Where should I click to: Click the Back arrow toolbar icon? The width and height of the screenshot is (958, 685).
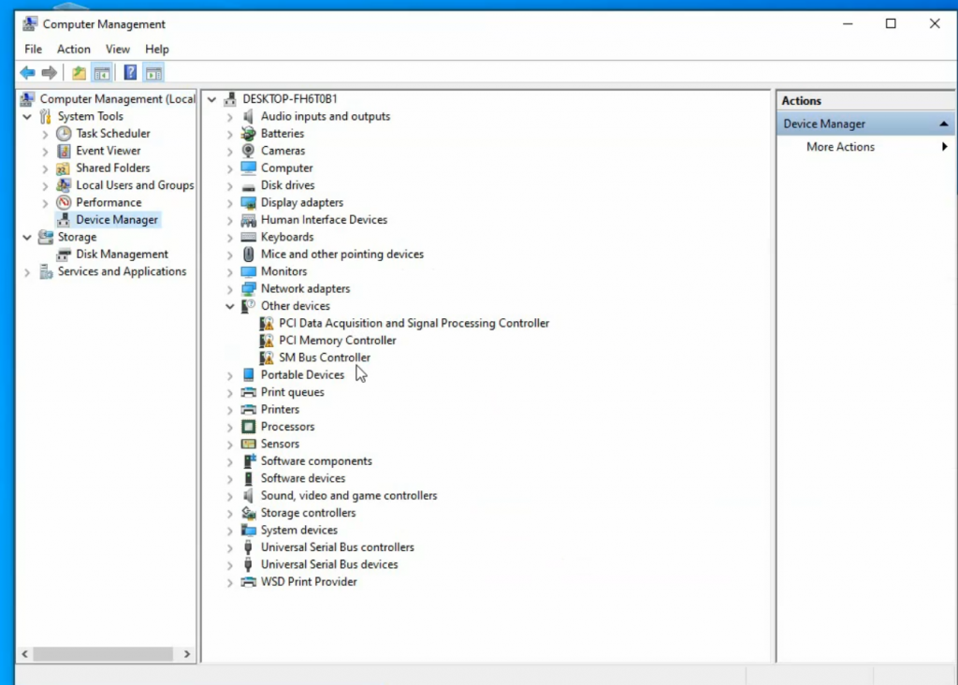click(x=27, y=73)
